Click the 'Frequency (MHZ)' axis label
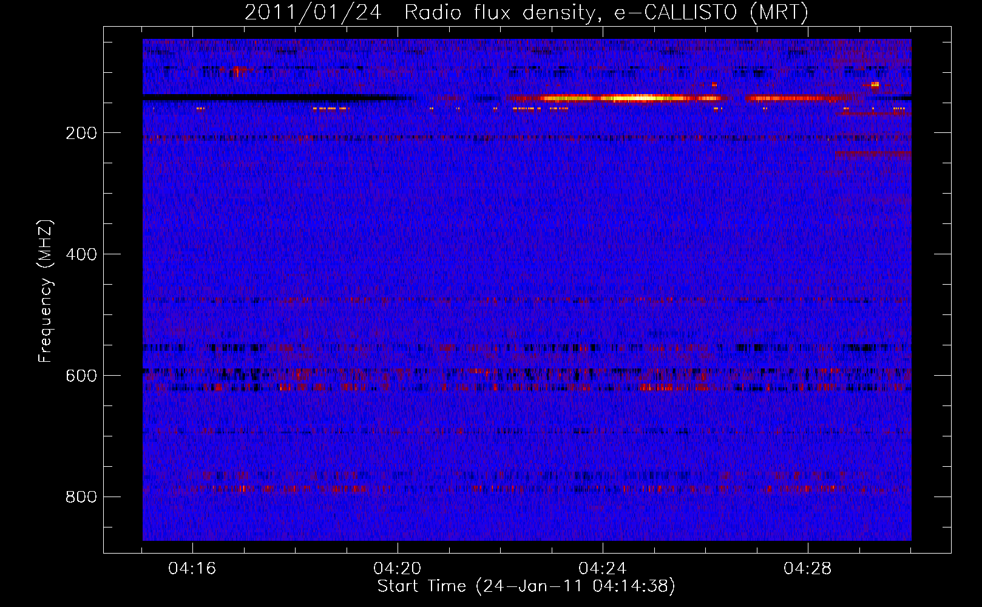This screenshot has height=607, width=982. tap(45, 291)
